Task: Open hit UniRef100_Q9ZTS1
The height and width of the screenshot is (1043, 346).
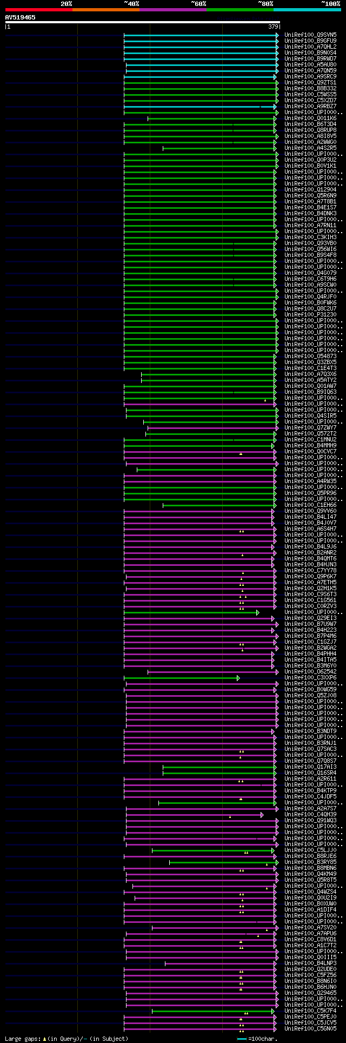Action: click(310, 83)
